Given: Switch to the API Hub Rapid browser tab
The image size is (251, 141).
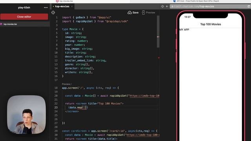Looking at the screenshot, I should 196,1.
